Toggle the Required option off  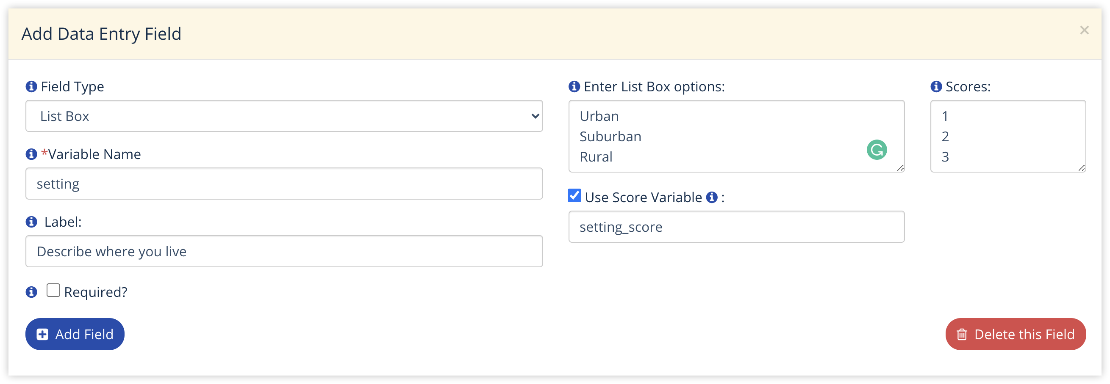pyautogui.click(x=53, y=290)
